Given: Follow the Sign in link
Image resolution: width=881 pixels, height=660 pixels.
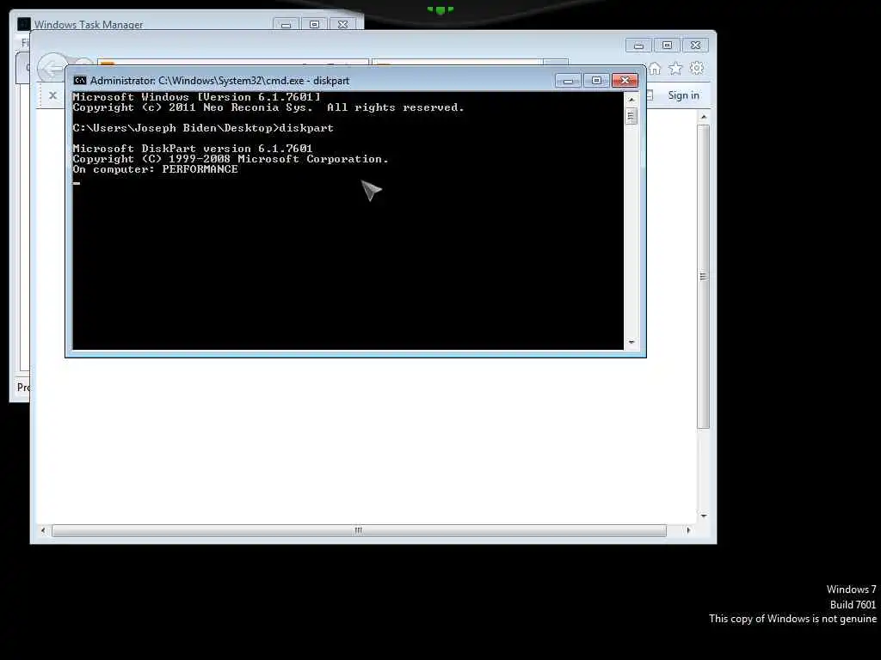Looking at the screenshot, I should click(x=683, y=95).
